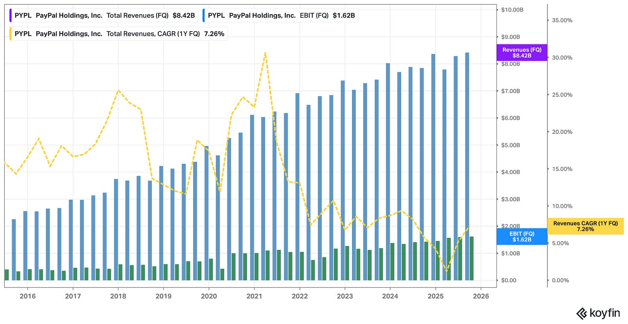Click the 2025 label on the time axis
628x324 pixels.
(x=435, y=296)
